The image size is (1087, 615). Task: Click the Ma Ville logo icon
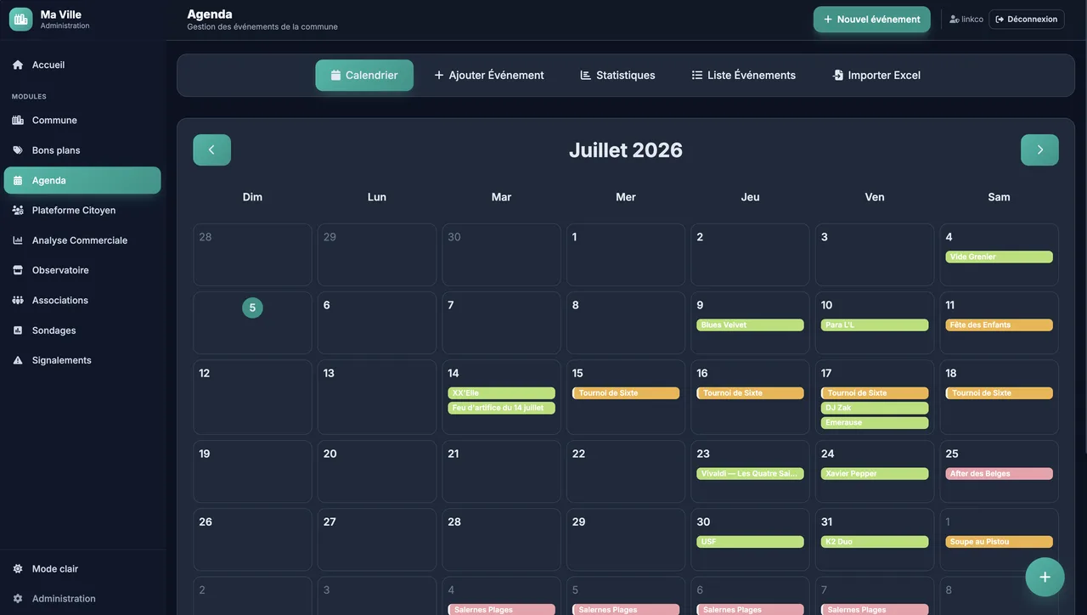(20, 19)
